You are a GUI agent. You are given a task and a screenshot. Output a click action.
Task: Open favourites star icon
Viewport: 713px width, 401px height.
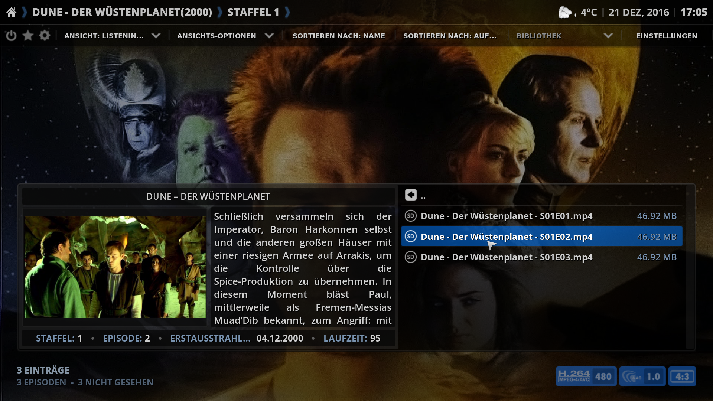point(28,36)
